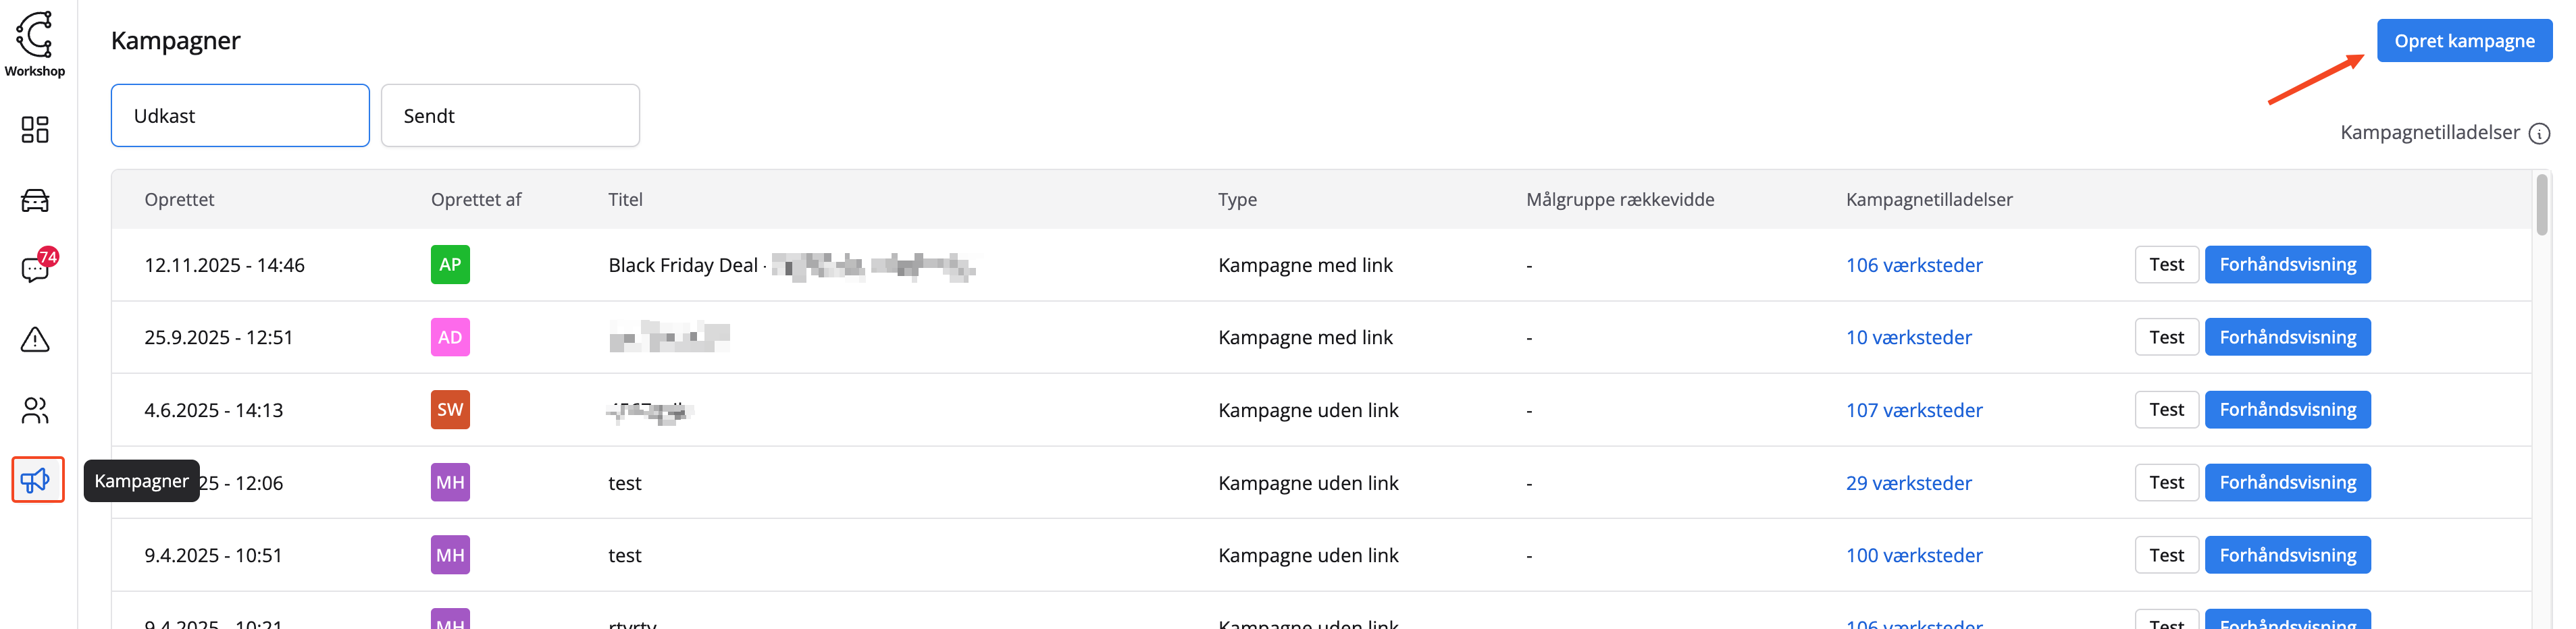Click the orange SW creator avatar
Screen dimensions: 2576x629
[450, 410]
